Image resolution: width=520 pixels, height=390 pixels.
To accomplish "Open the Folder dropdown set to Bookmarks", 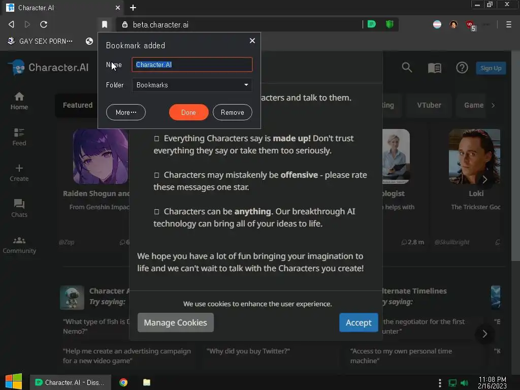I will pyautogui.click(x=192, y=85).
